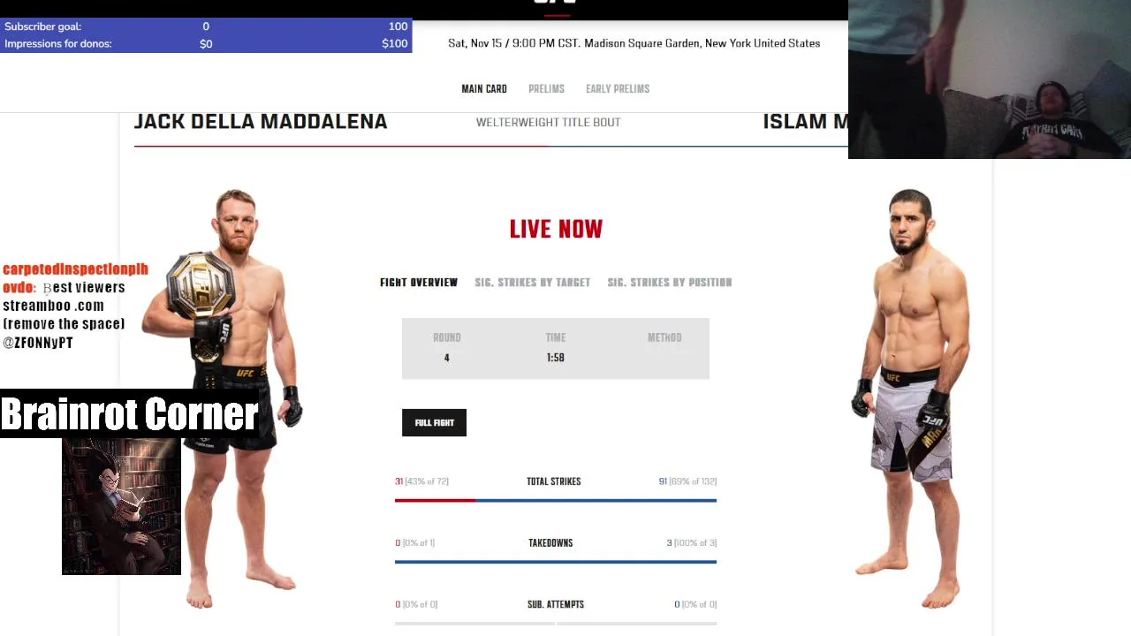Screen dimensions: 1131x636
Task: Open the Main Card tab
Action: [484, 88]
